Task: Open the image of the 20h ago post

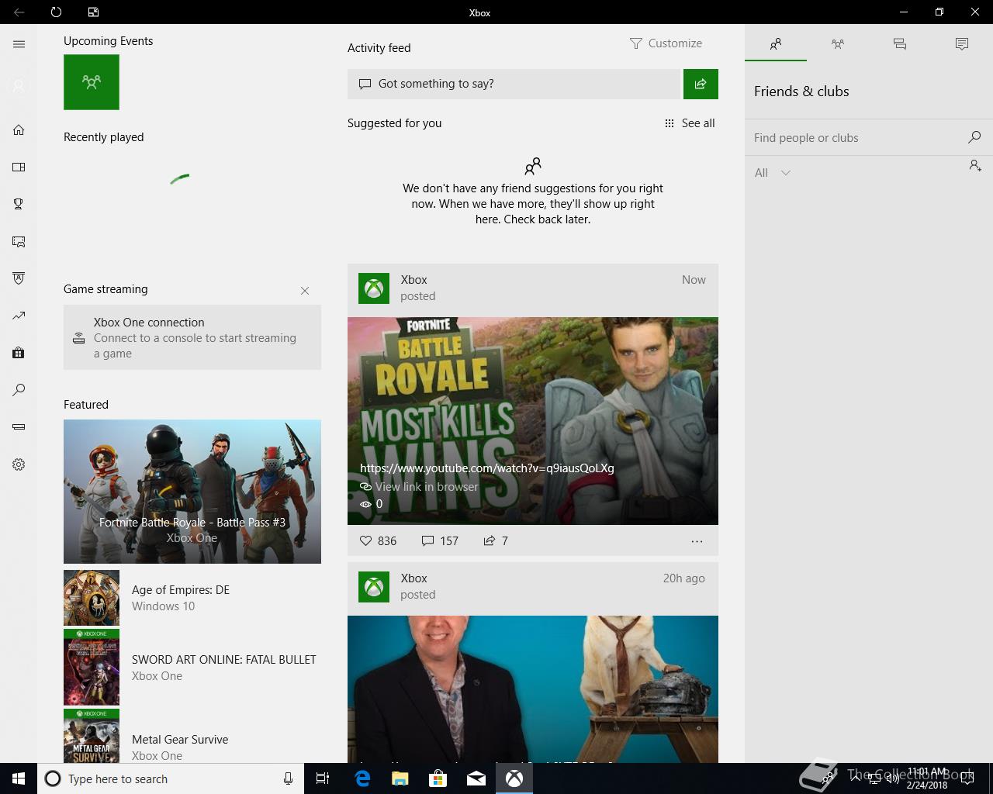Action: coord(533,689)
